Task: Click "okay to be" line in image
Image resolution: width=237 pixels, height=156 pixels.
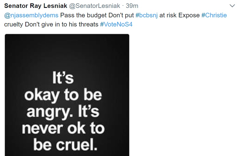Action: tap(63, 95)
